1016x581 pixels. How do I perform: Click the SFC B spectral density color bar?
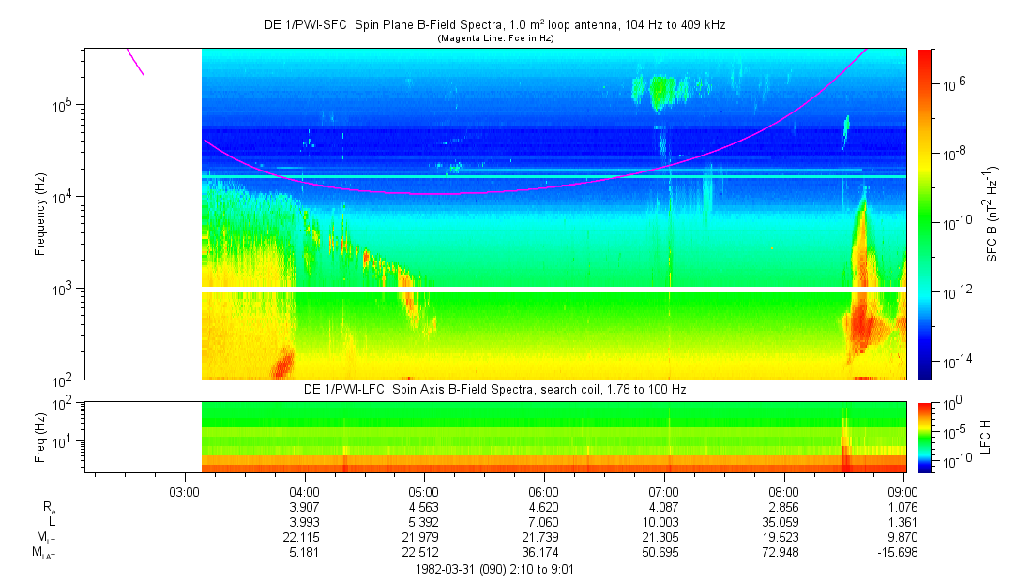click(x=924, y=214)
